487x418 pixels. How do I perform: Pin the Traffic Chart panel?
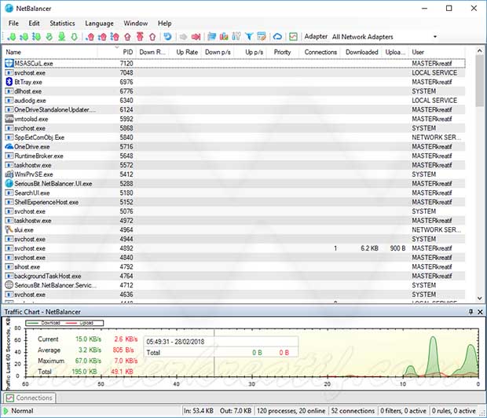tap(471, 312)
